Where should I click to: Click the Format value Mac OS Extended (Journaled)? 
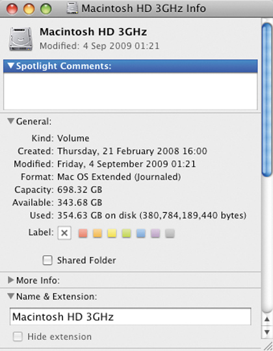(119, 177)
